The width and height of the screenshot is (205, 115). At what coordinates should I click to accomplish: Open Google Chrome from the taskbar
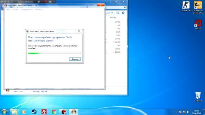(54, 112)
